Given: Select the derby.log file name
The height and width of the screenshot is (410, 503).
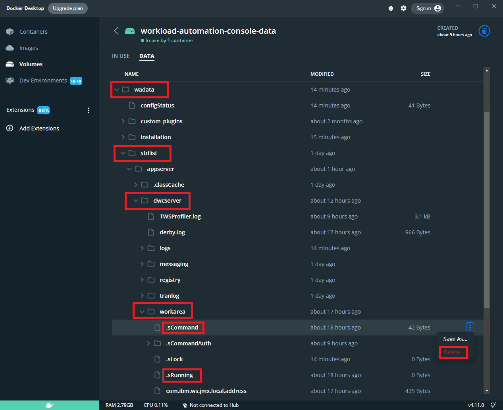Looking at the screenshot, I should pos(172,232).
